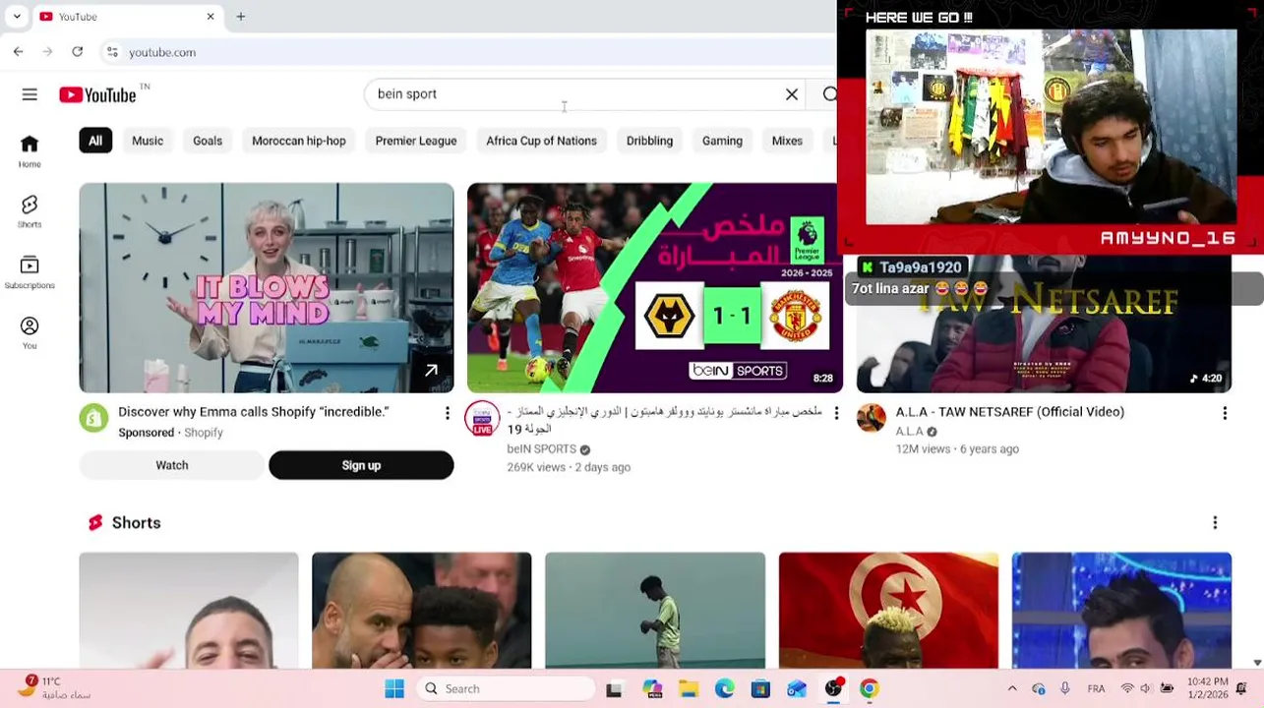The image size is (1264, 708).
Task: Select the All filter chip
Action: click(95, 141)
